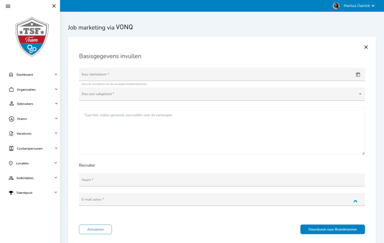Click the Annuleren button
This screenshot has height=243, width=384.
(95, 229)
